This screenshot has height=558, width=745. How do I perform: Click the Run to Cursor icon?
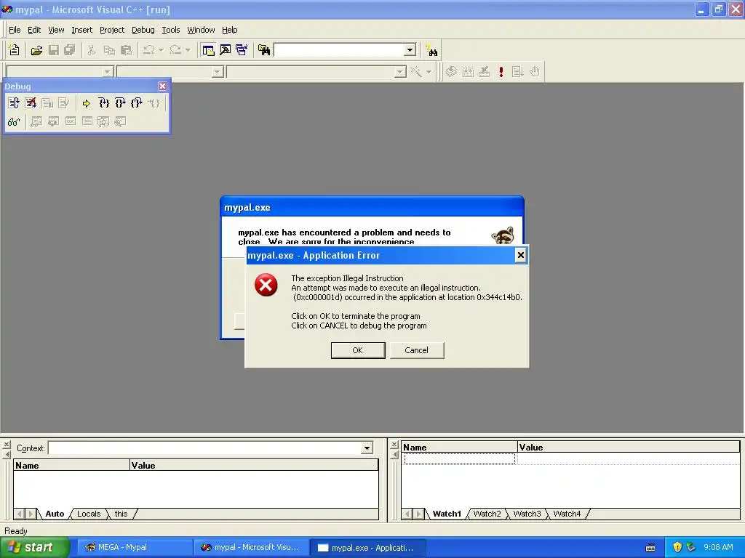[x=154, y=102]
